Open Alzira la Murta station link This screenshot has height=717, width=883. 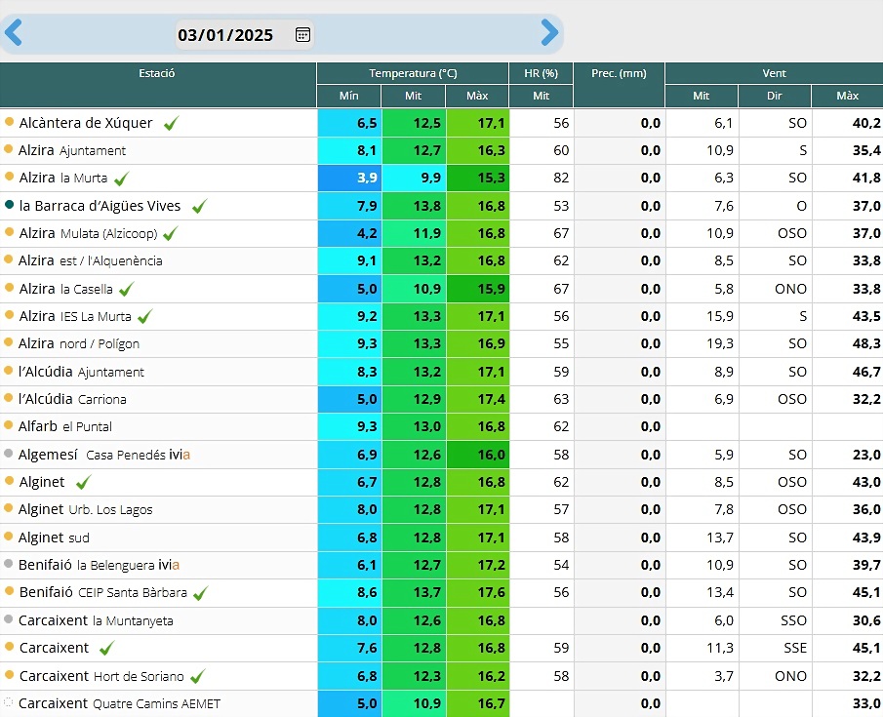(63, 178)
